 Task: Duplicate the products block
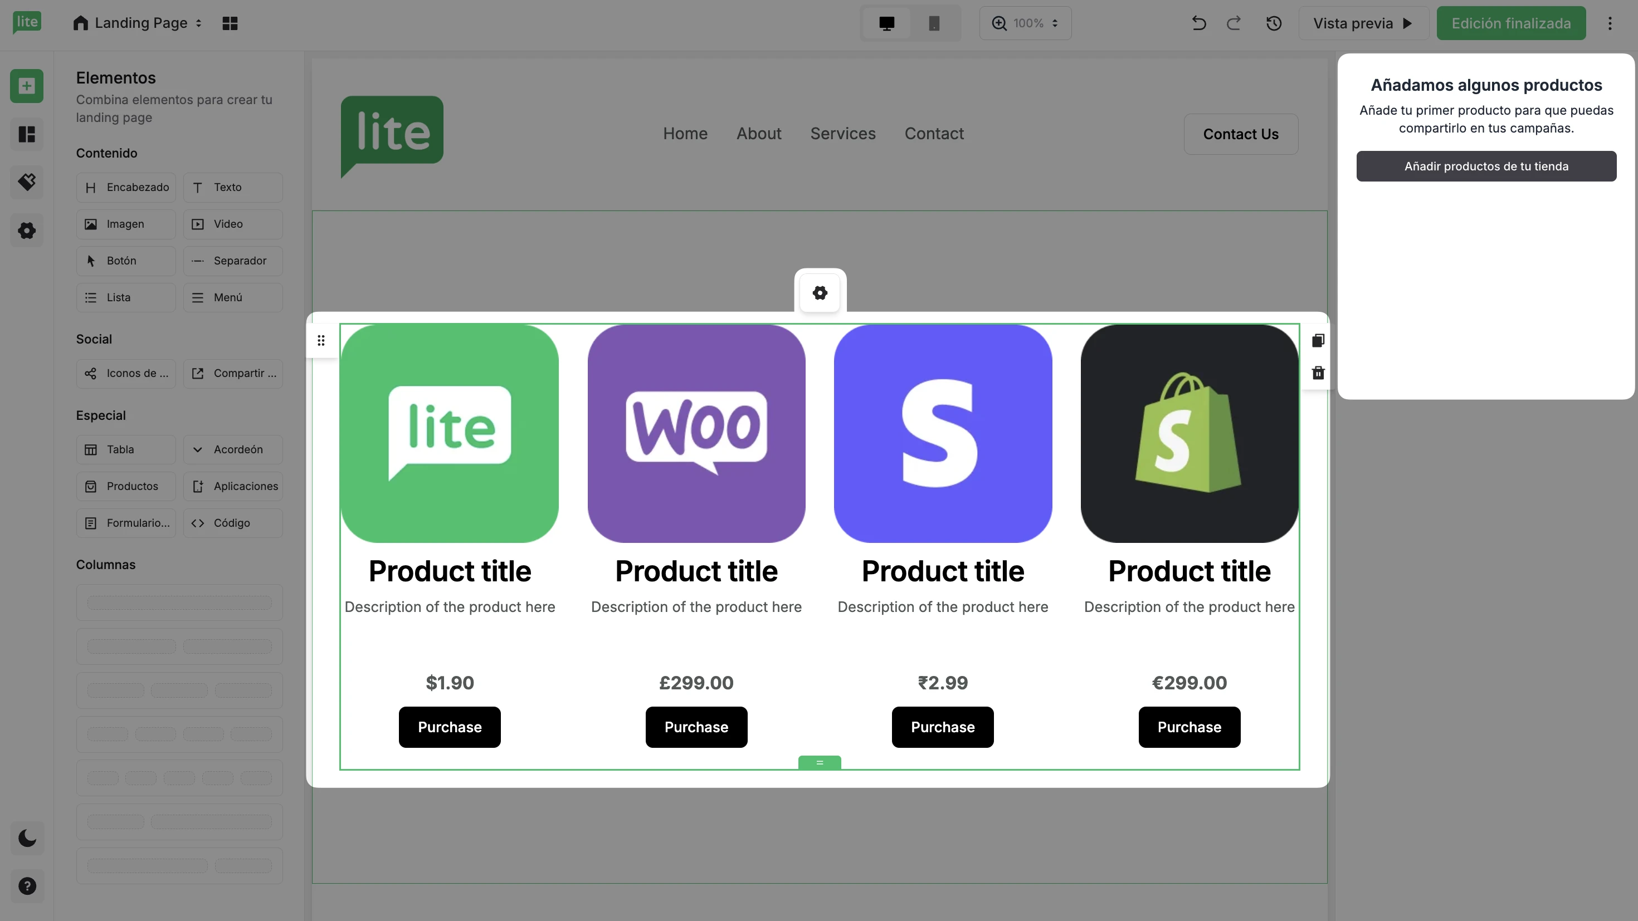pos(1318,341)
